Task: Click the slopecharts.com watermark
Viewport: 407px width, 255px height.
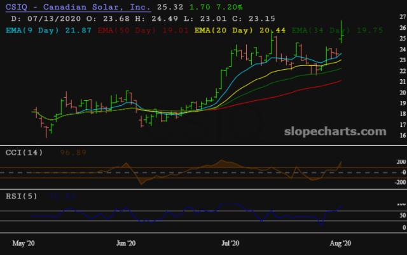Action: coord(340,131)
